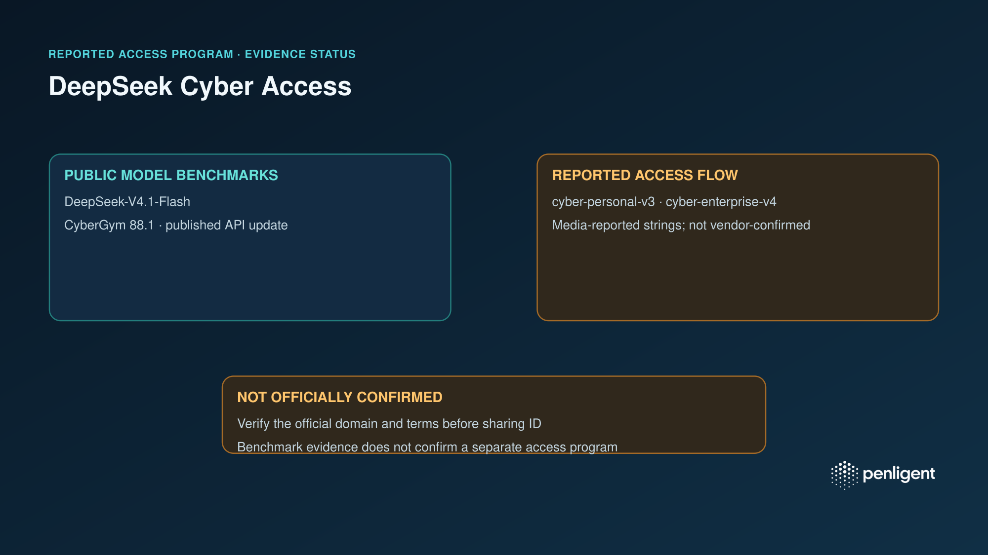Click 'Media-reported strings; not vendor-confirmed'
Screen dimensions: 988x555
coord(681,225)
